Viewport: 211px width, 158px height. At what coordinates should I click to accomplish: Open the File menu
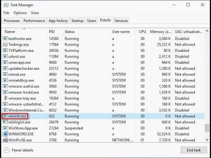click(6, 13)
